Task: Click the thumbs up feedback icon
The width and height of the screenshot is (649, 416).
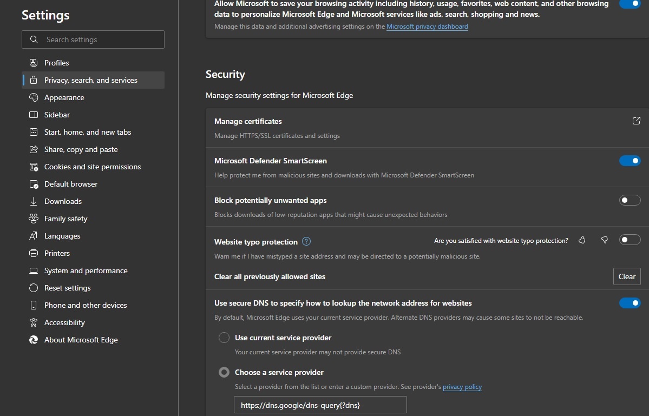Action: 582,240
